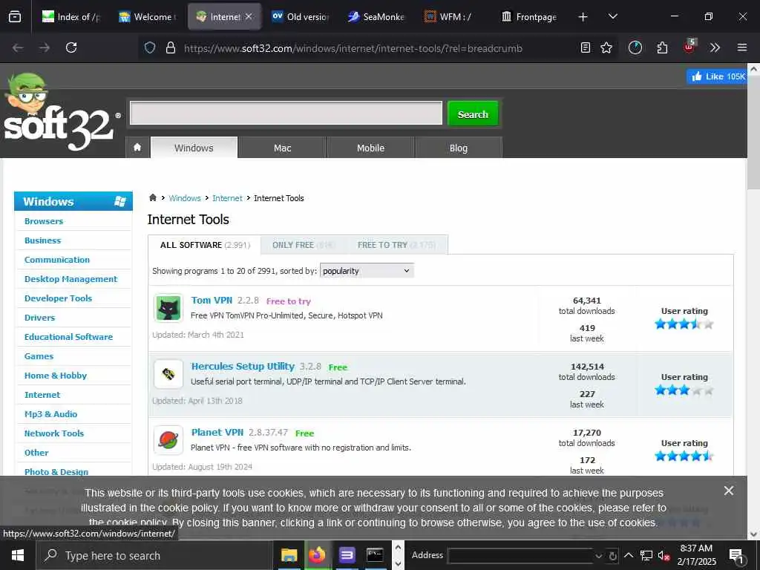Click the Firefox View icon in tab bar
The image size is (760, 570).
click(x=15, y=16)
